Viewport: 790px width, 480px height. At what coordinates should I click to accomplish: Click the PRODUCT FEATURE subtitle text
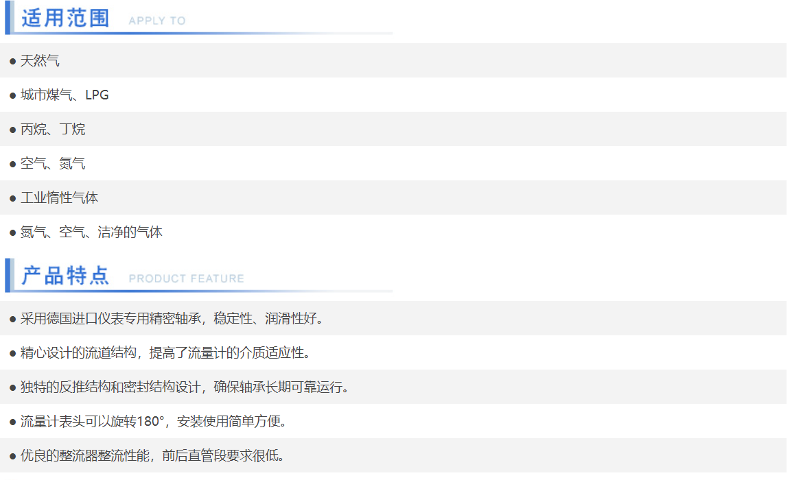(186, 279)
